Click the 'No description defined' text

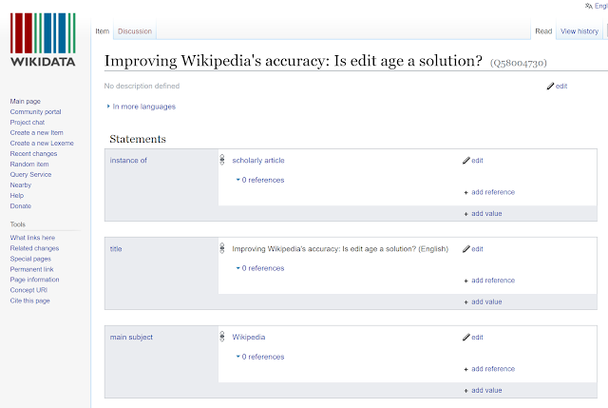(x=142, y=86)
